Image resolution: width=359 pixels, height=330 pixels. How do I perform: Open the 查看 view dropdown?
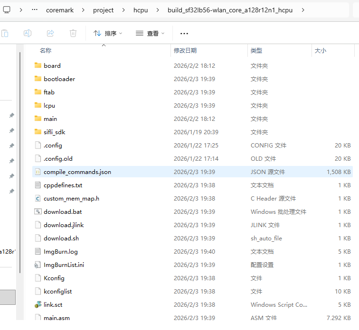[x=150, y=33]
